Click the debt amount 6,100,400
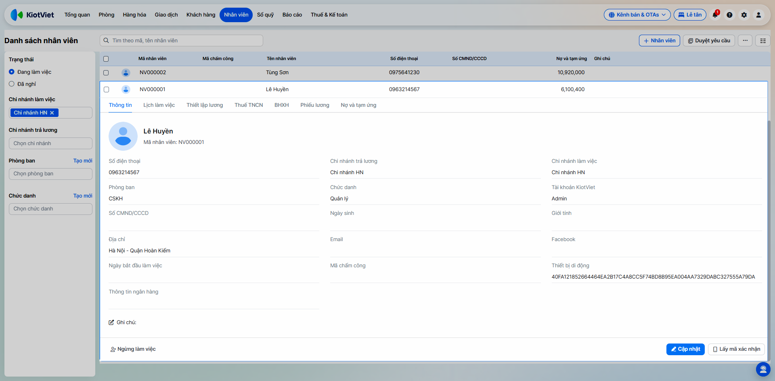Viewport: 775px width, 381px height. click(573, 90)
